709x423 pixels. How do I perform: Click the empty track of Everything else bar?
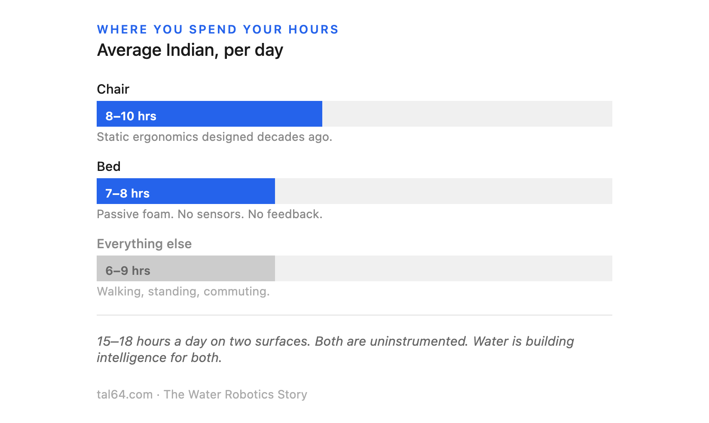(443, 268)
